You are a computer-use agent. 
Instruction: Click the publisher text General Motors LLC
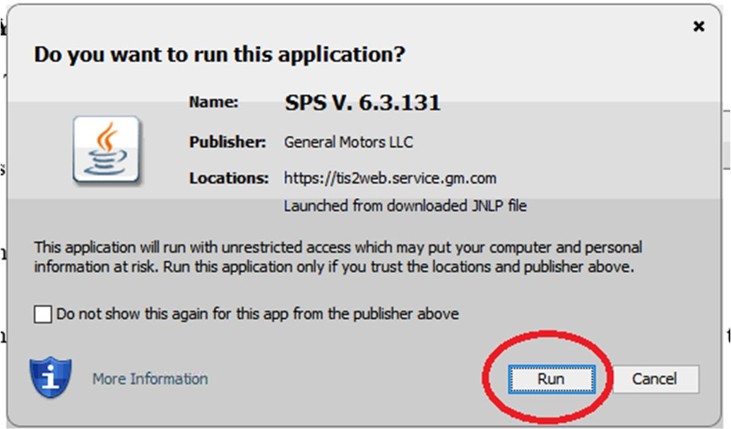pos(348,142)
